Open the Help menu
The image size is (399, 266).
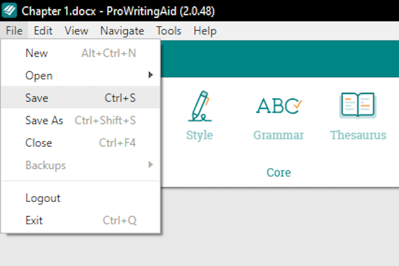point(205,31)
